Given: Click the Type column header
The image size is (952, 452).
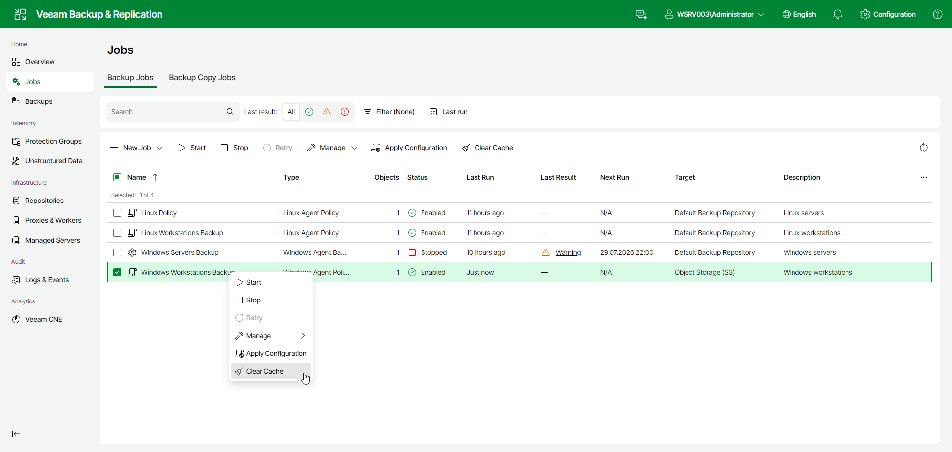Looking at the screenshot, I should (x=291, y=177).
